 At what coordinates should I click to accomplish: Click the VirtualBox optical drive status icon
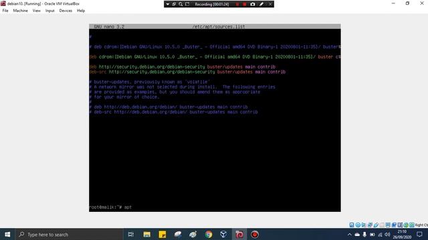358,225
